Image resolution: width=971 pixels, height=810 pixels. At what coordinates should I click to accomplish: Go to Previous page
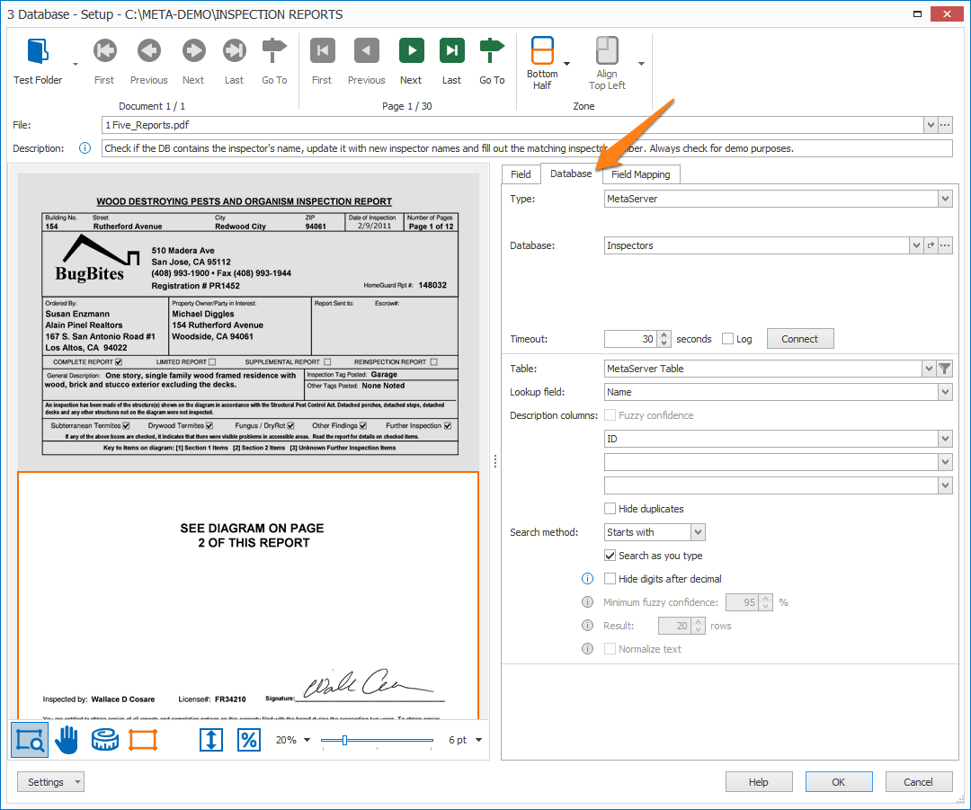366,50
